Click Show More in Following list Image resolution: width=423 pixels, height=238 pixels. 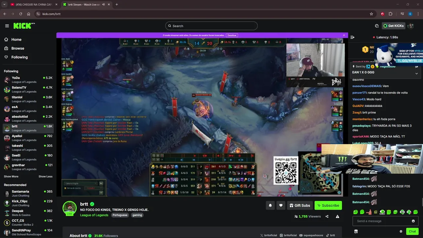(11, 177)
